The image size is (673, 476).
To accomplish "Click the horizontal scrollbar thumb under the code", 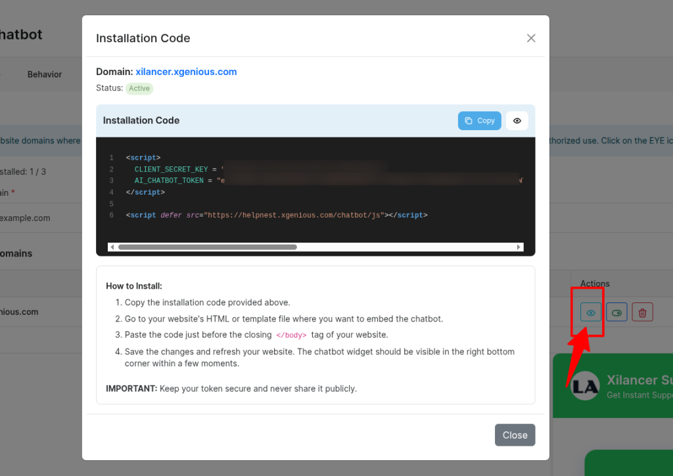I will click(207, 247).
